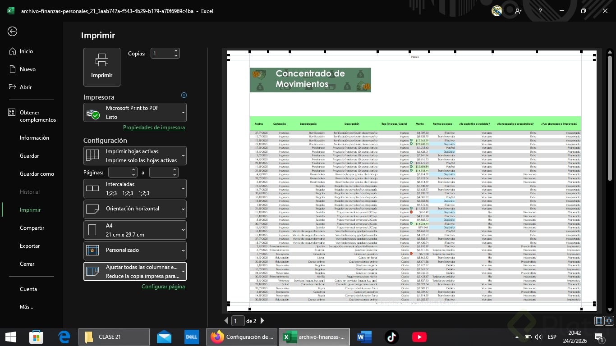The height and width of the screenshot is (346, 616).
Task: Launch Microsoft Store from the taskbar
Action: [37, 337]
